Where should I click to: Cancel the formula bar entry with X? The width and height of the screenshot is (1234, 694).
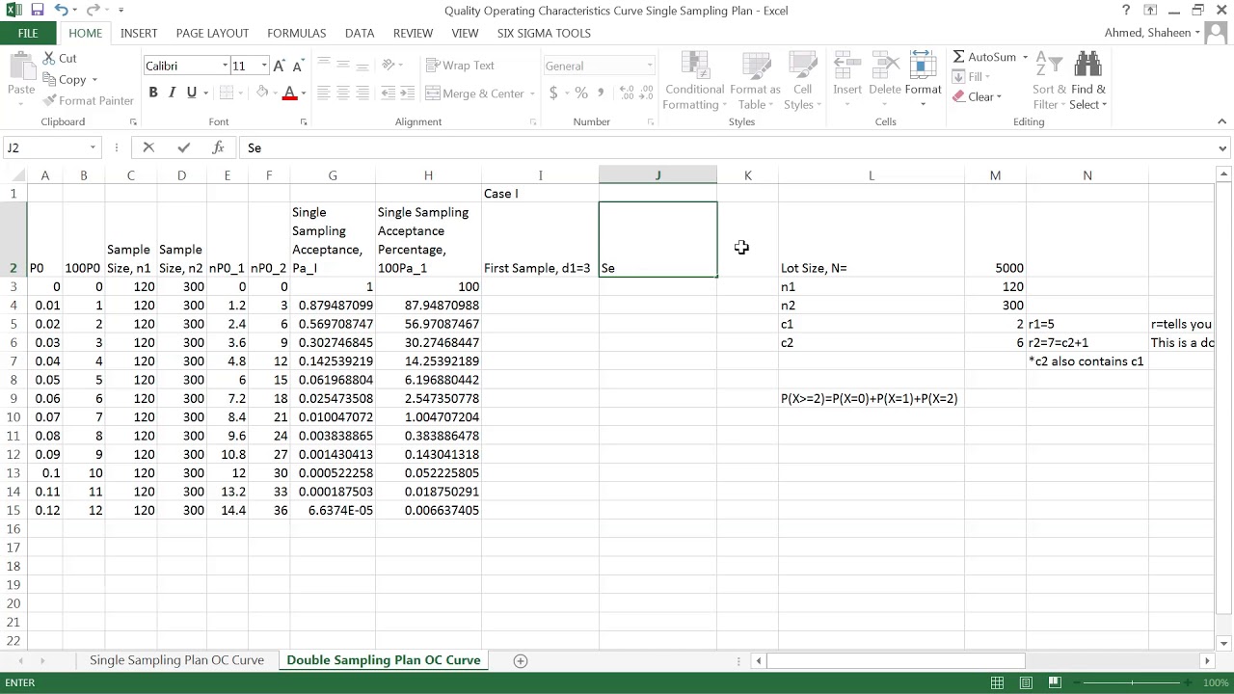[x=148, y=147]
